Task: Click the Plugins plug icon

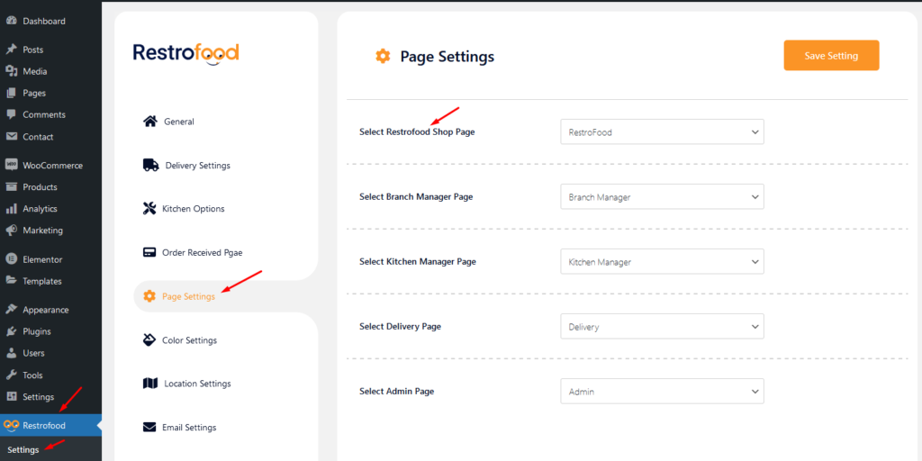Action: pos(11,331)
